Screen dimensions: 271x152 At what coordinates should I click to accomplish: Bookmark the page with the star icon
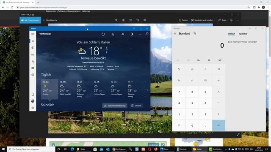click(249, 8)
